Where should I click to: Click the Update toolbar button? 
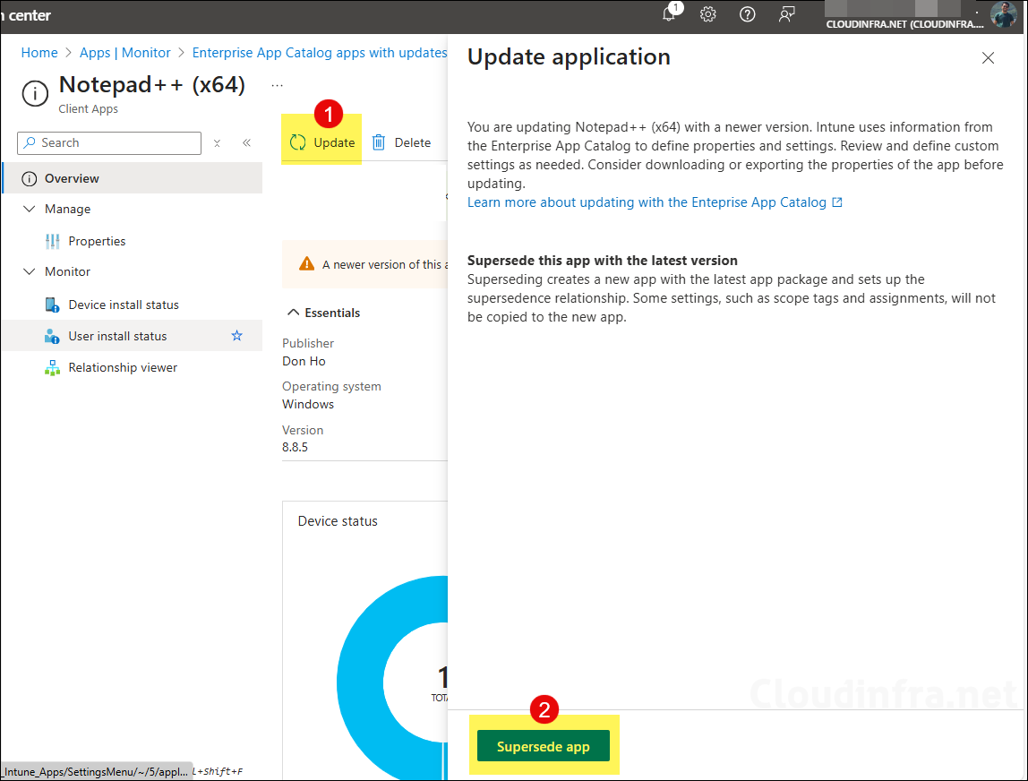coord(322,142)
